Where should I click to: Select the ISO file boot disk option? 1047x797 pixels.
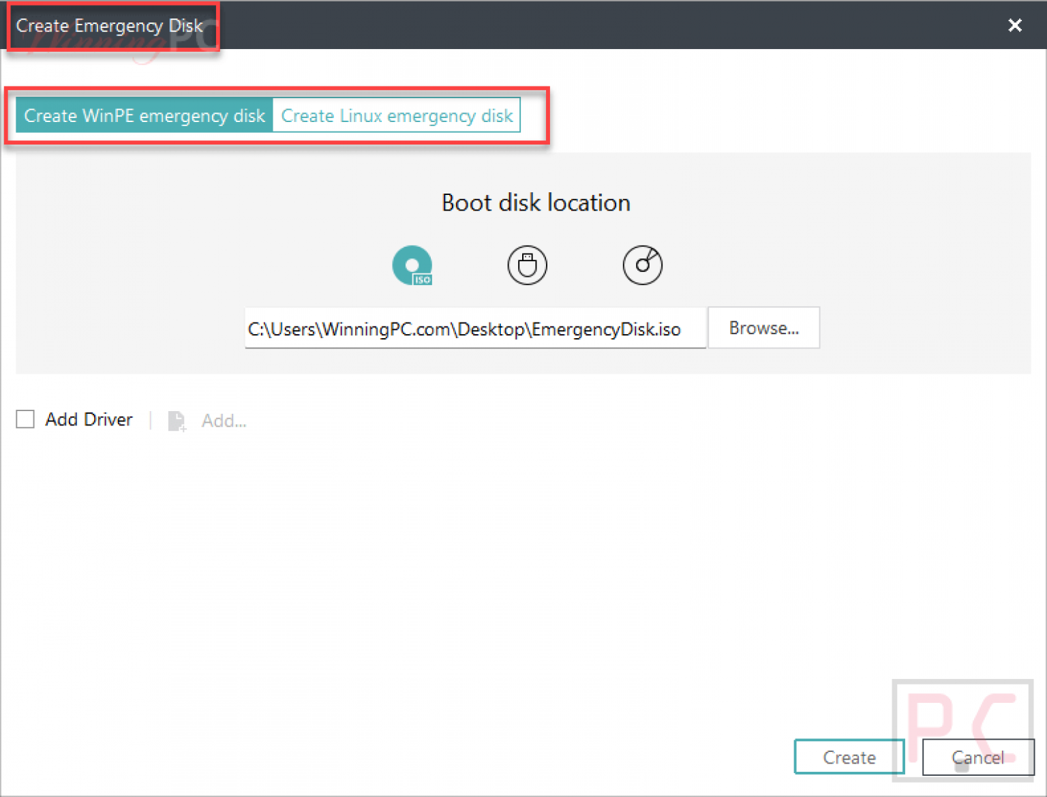[412, 265]
